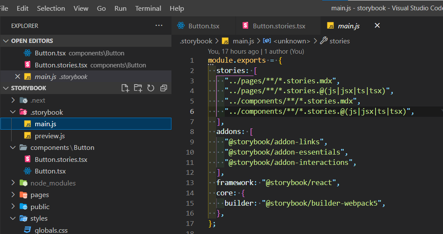Click the React icon on Button.tsx tab
This screenshot has width=443, height=234.
click(x=181, y=26)
